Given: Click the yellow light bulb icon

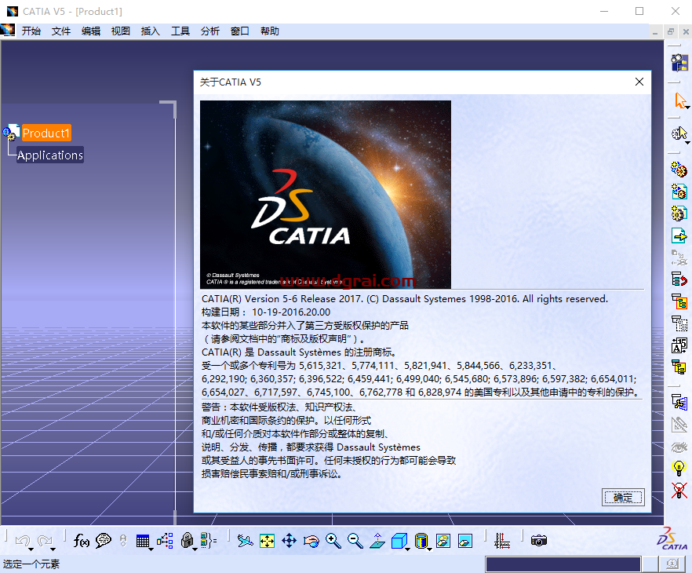Looking at the screenshot, I should 679,467.
